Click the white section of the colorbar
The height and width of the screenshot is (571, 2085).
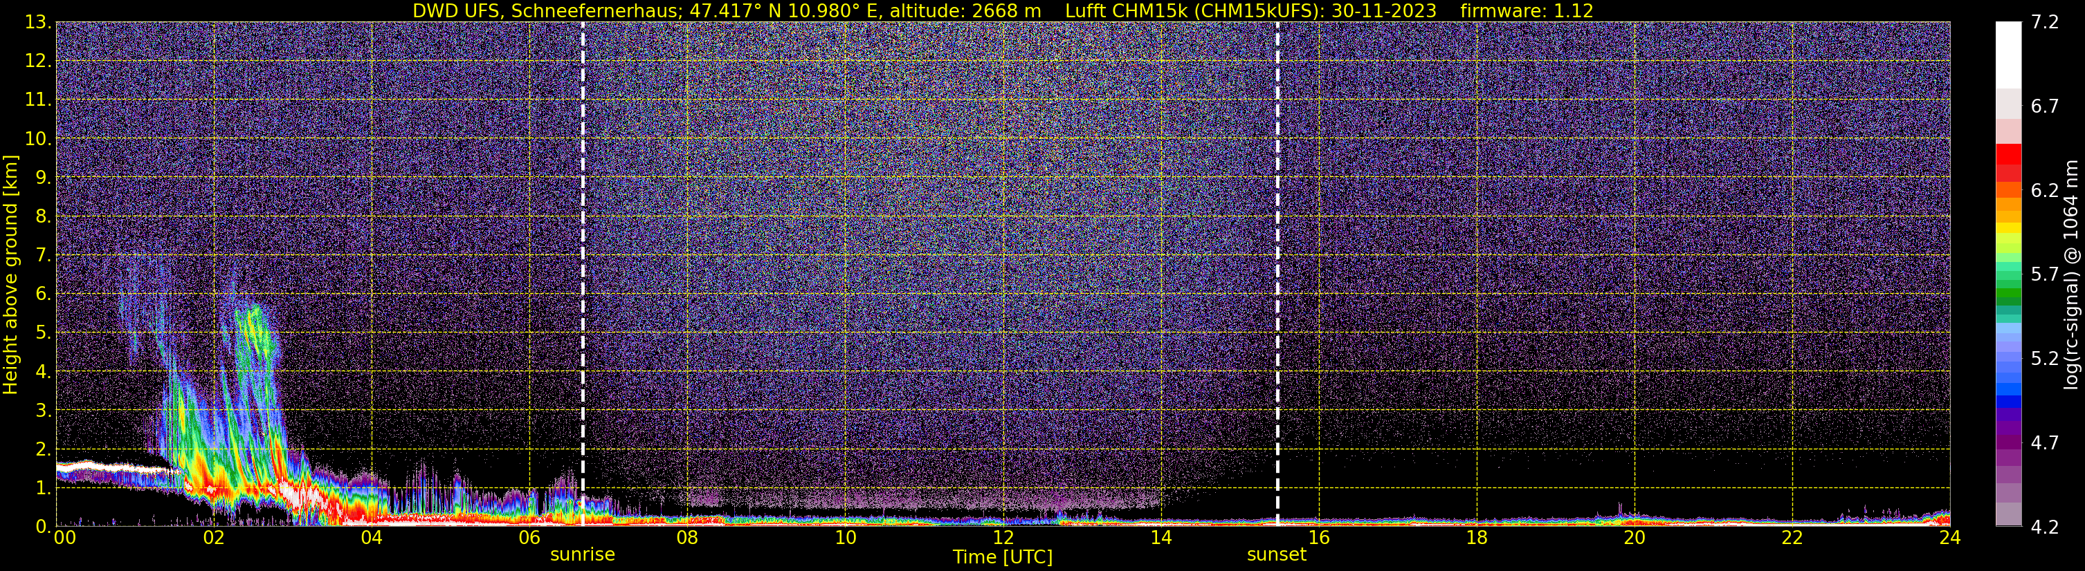(x=2008, y=55)
